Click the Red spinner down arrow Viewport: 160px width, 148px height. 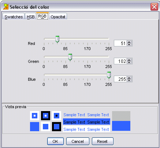129,45
